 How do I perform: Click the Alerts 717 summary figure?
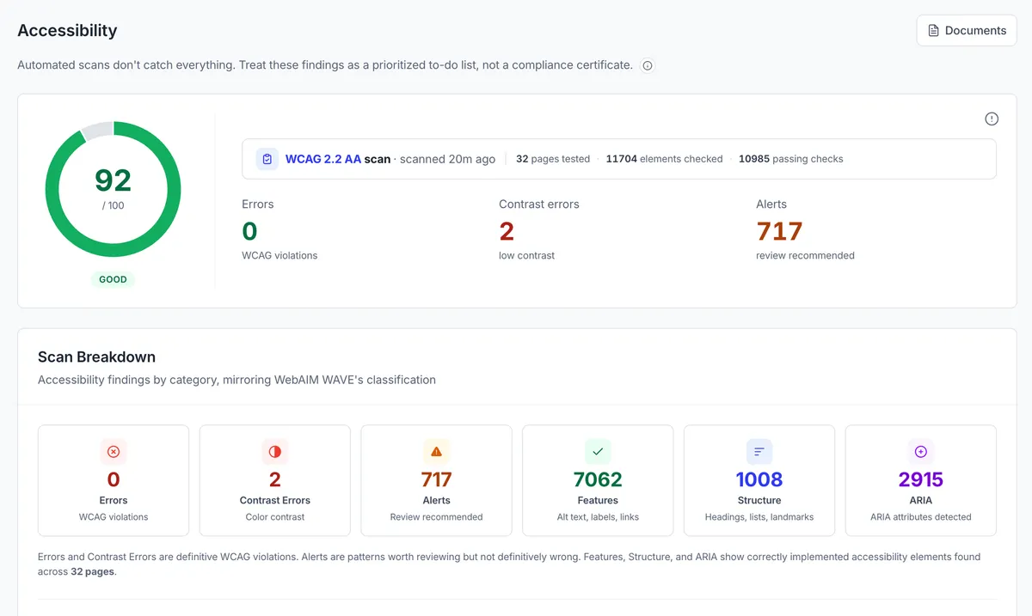tap(779, 231)
